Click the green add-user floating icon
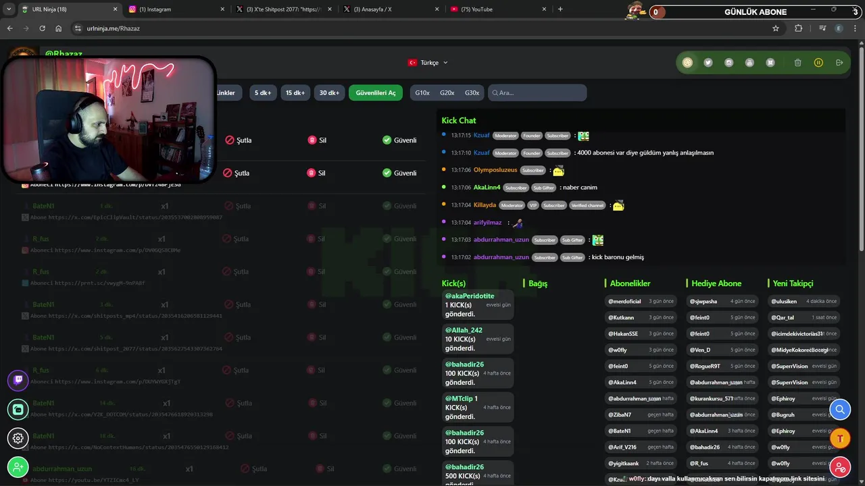Image resolution: width=865 pixels, height=486 pixels. [18, 467]
